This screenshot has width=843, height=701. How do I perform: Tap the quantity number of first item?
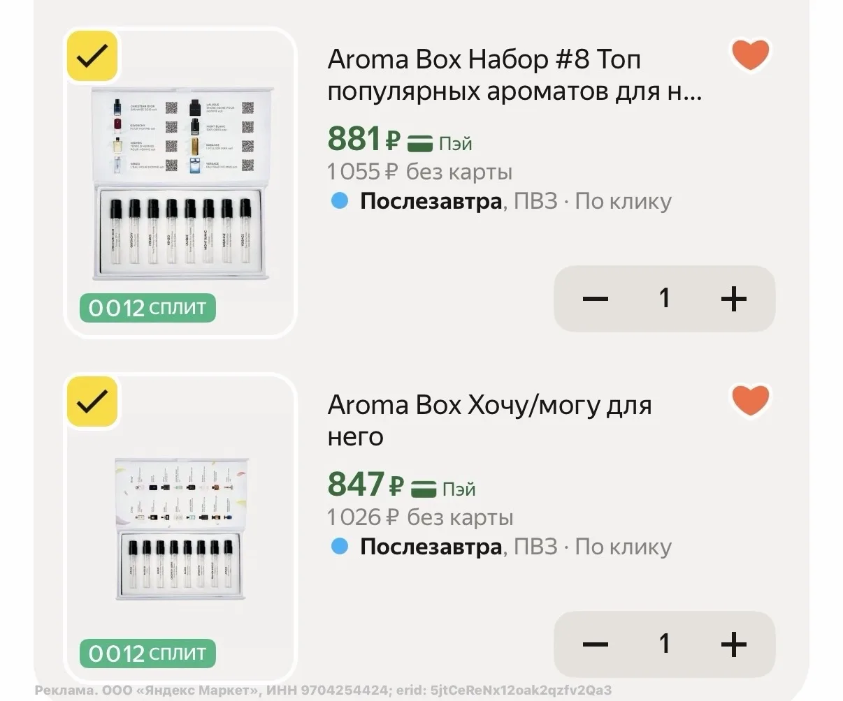[x=665, y=298]
